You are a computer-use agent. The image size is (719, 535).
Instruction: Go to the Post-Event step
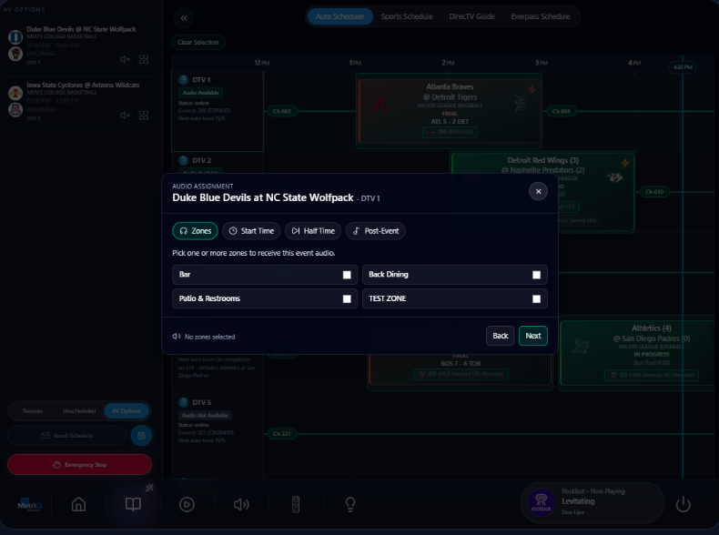pos(376,231)
